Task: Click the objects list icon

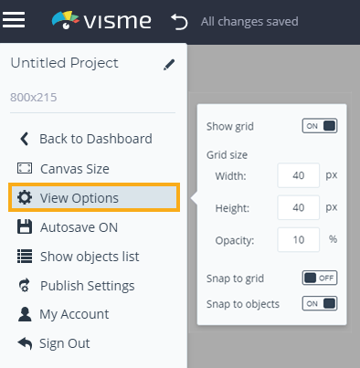Action: pyautogui.click(x=25, y=256)
